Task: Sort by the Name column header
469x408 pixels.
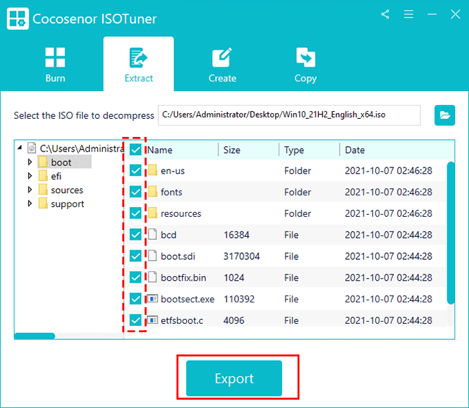Action: pyautogui.click(x=160, y=150)
